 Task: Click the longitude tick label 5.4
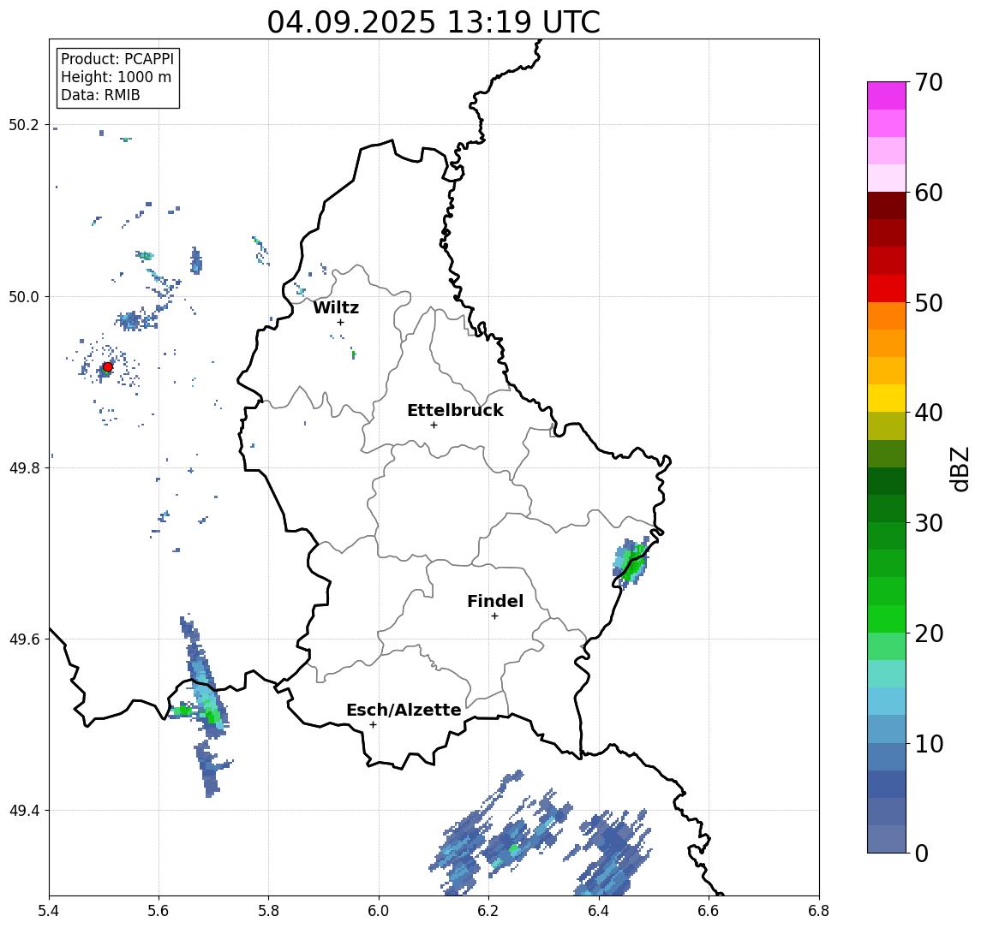click(49, 911)
